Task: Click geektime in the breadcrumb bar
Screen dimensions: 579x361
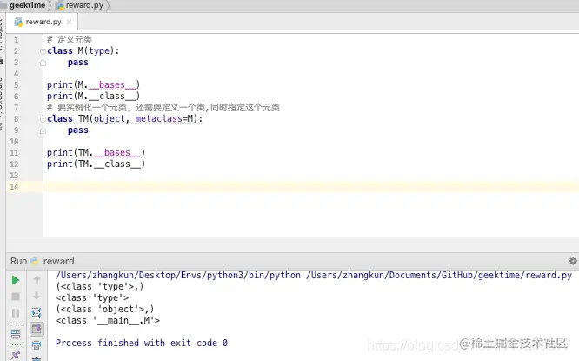Action: [27, 5]
